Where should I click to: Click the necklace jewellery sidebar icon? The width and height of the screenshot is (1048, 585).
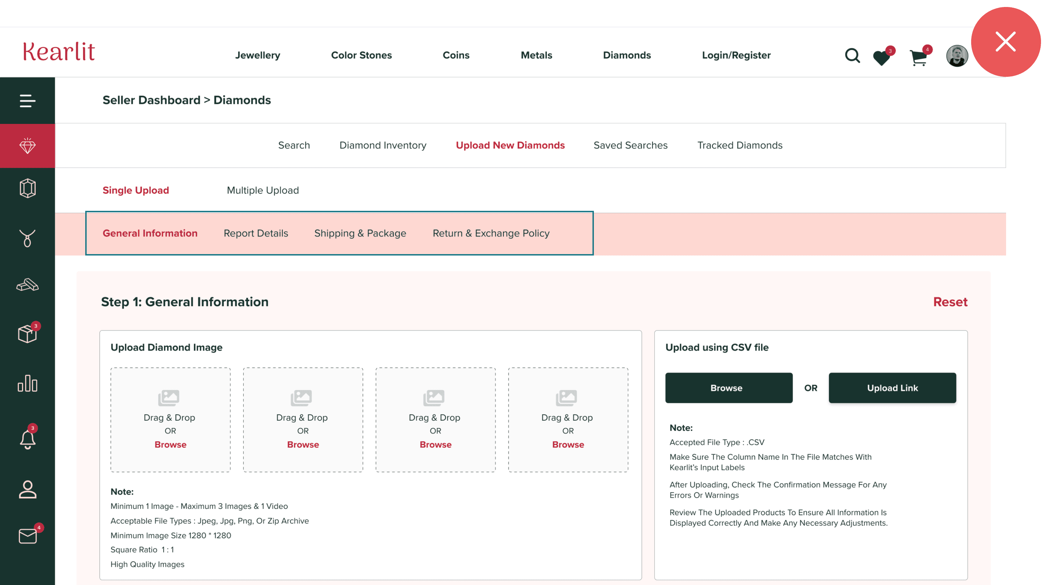click(27, 238)
